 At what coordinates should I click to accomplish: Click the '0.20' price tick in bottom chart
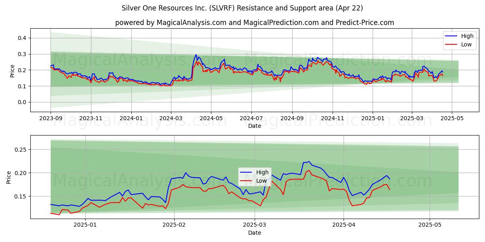21,173
